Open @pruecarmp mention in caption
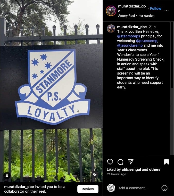This screenshot has height=196, width=174. (146, 41)
